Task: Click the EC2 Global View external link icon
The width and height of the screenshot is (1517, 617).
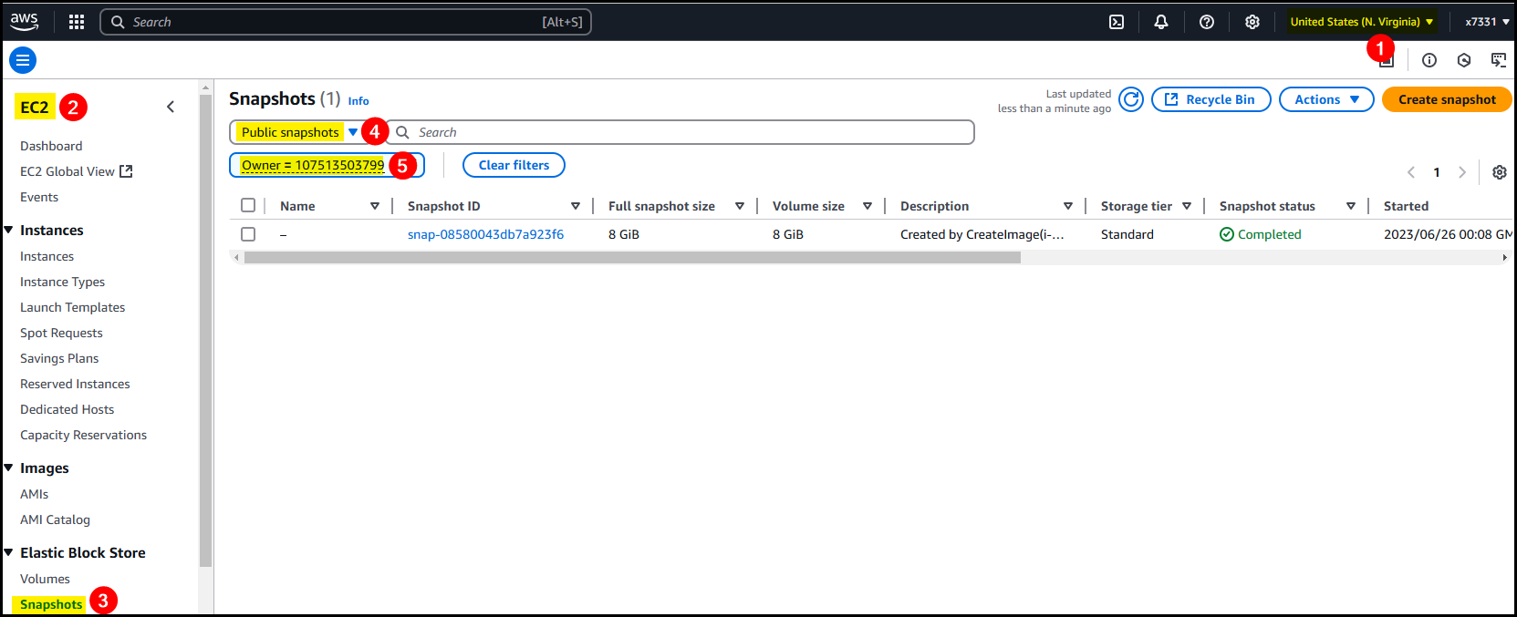Action: 126,171
